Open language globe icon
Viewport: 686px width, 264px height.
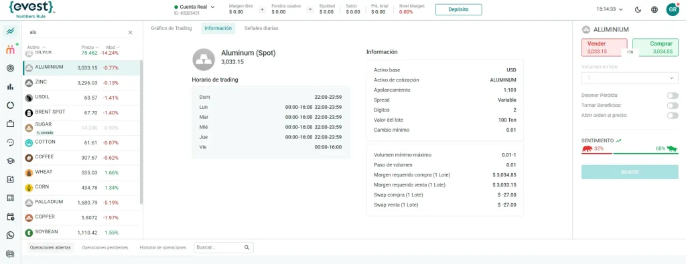coord(655,9)
